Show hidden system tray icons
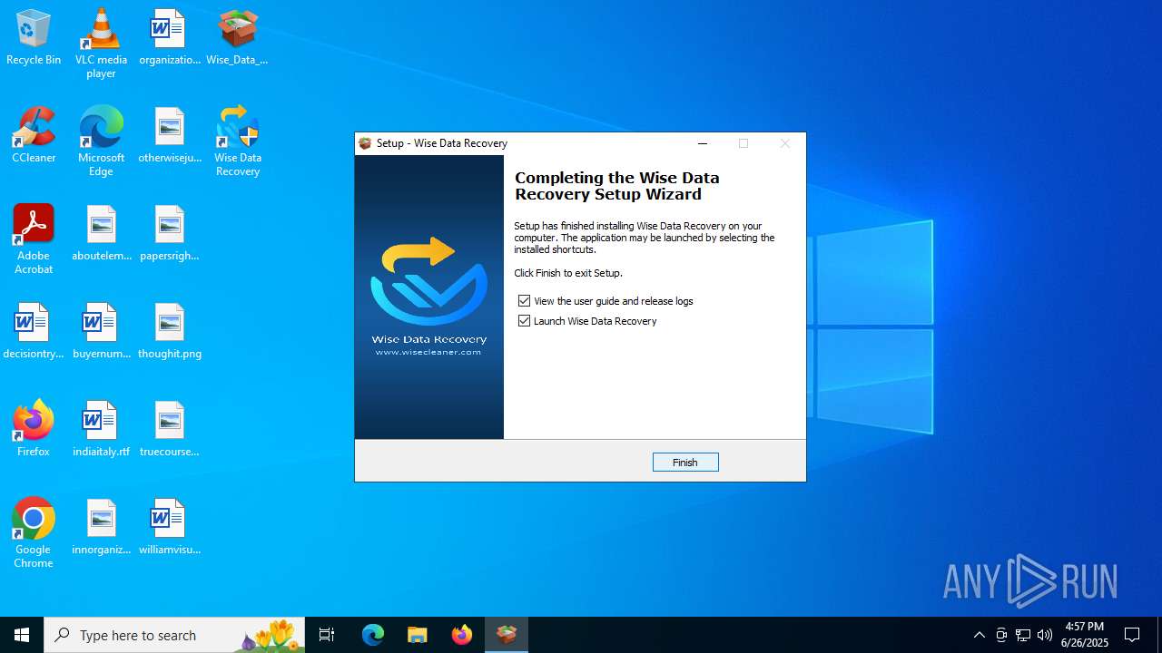The height and width of the screenshot is (653, 1162). [x=980, y=635]
